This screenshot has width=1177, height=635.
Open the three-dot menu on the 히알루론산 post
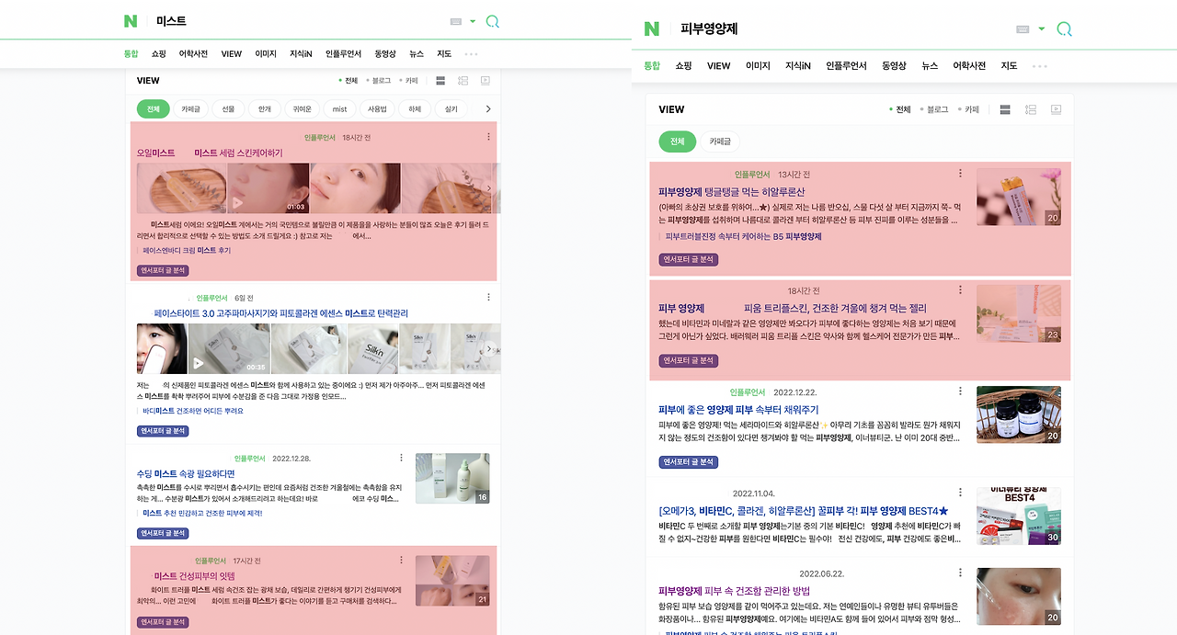click(x=960, y=173)
